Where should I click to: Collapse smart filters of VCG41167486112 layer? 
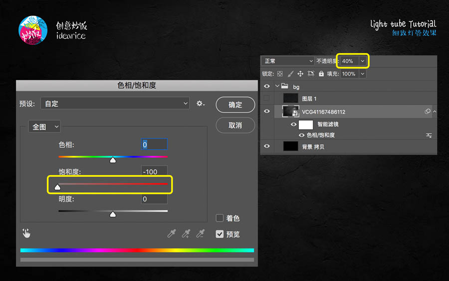[435, 111]
